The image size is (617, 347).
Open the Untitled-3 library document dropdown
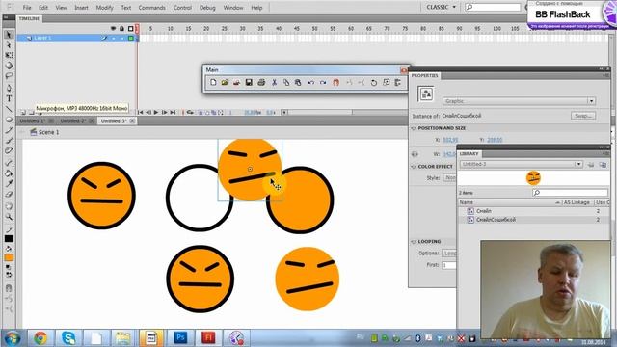521,164
